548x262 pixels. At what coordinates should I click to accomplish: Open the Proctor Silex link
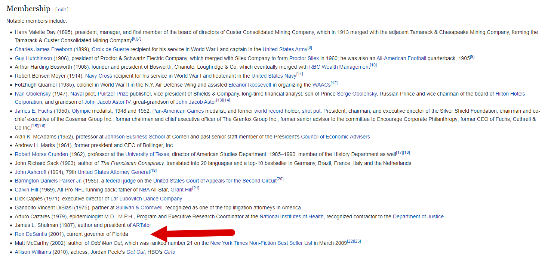pyautogui.click(x=304, y=58)
